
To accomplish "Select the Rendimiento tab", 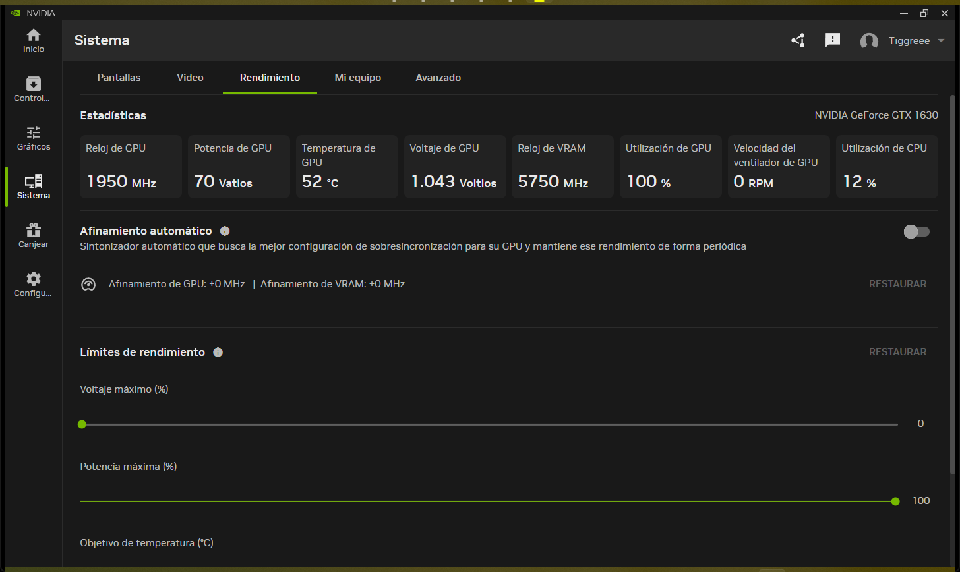I will [270, 78].
